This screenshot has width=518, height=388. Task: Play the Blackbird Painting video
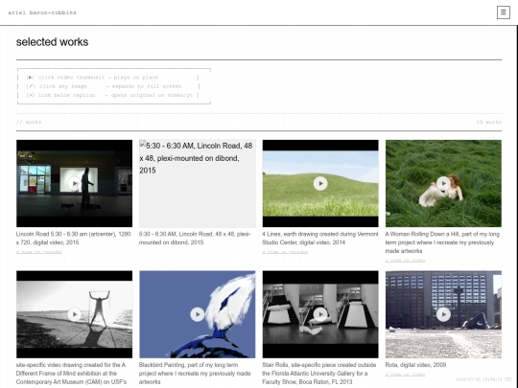coord(198,314)
